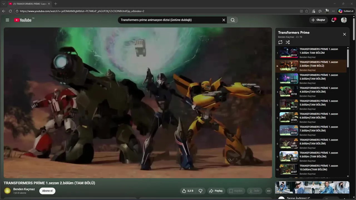Open the YouTube account avatar menu

(344, 20)
